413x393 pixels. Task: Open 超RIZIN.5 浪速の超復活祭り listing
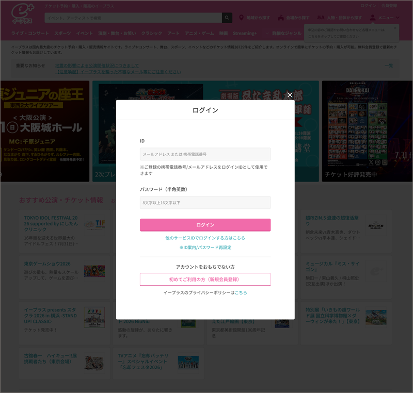point(332,220)
